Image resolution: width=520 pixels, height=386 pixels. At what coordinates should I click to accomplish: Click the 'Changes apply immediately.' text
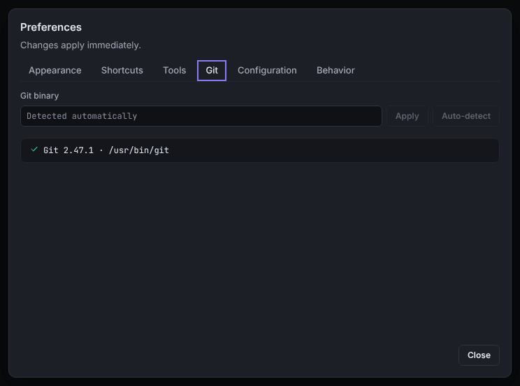[80, 45]
